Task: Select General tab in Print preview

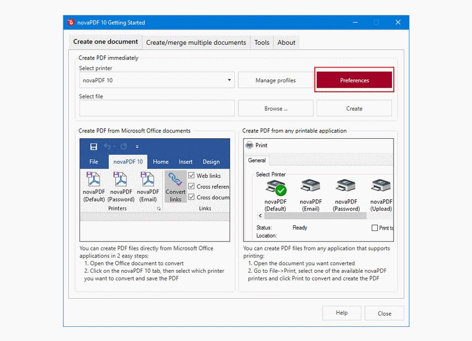Action: (257, 161)
